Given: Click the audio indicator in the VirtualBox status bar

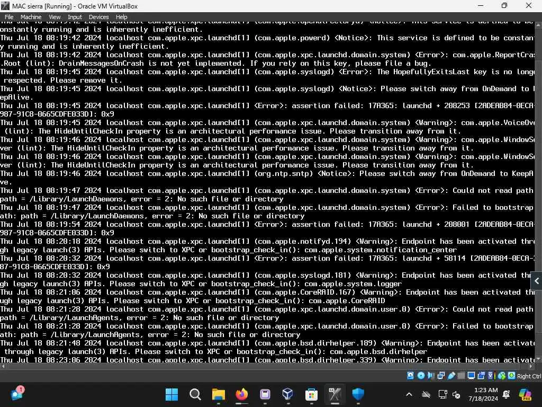Looking at the screenshot, I should click(x=431, y=376).
